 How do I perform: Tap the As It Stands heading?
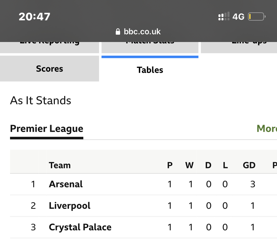tap(40, 101)
